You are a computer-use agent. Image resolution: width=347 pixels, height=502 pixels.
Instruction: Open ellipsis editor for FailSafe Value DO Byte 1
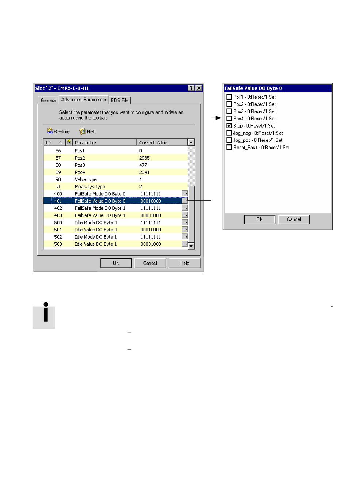pyautogui.click(x=185, y=215)
